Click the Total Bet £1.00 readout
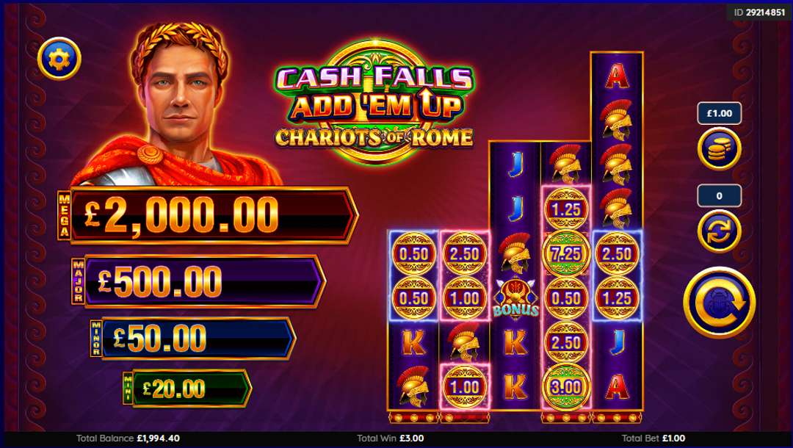793x448 pixels. click(653, 438)
